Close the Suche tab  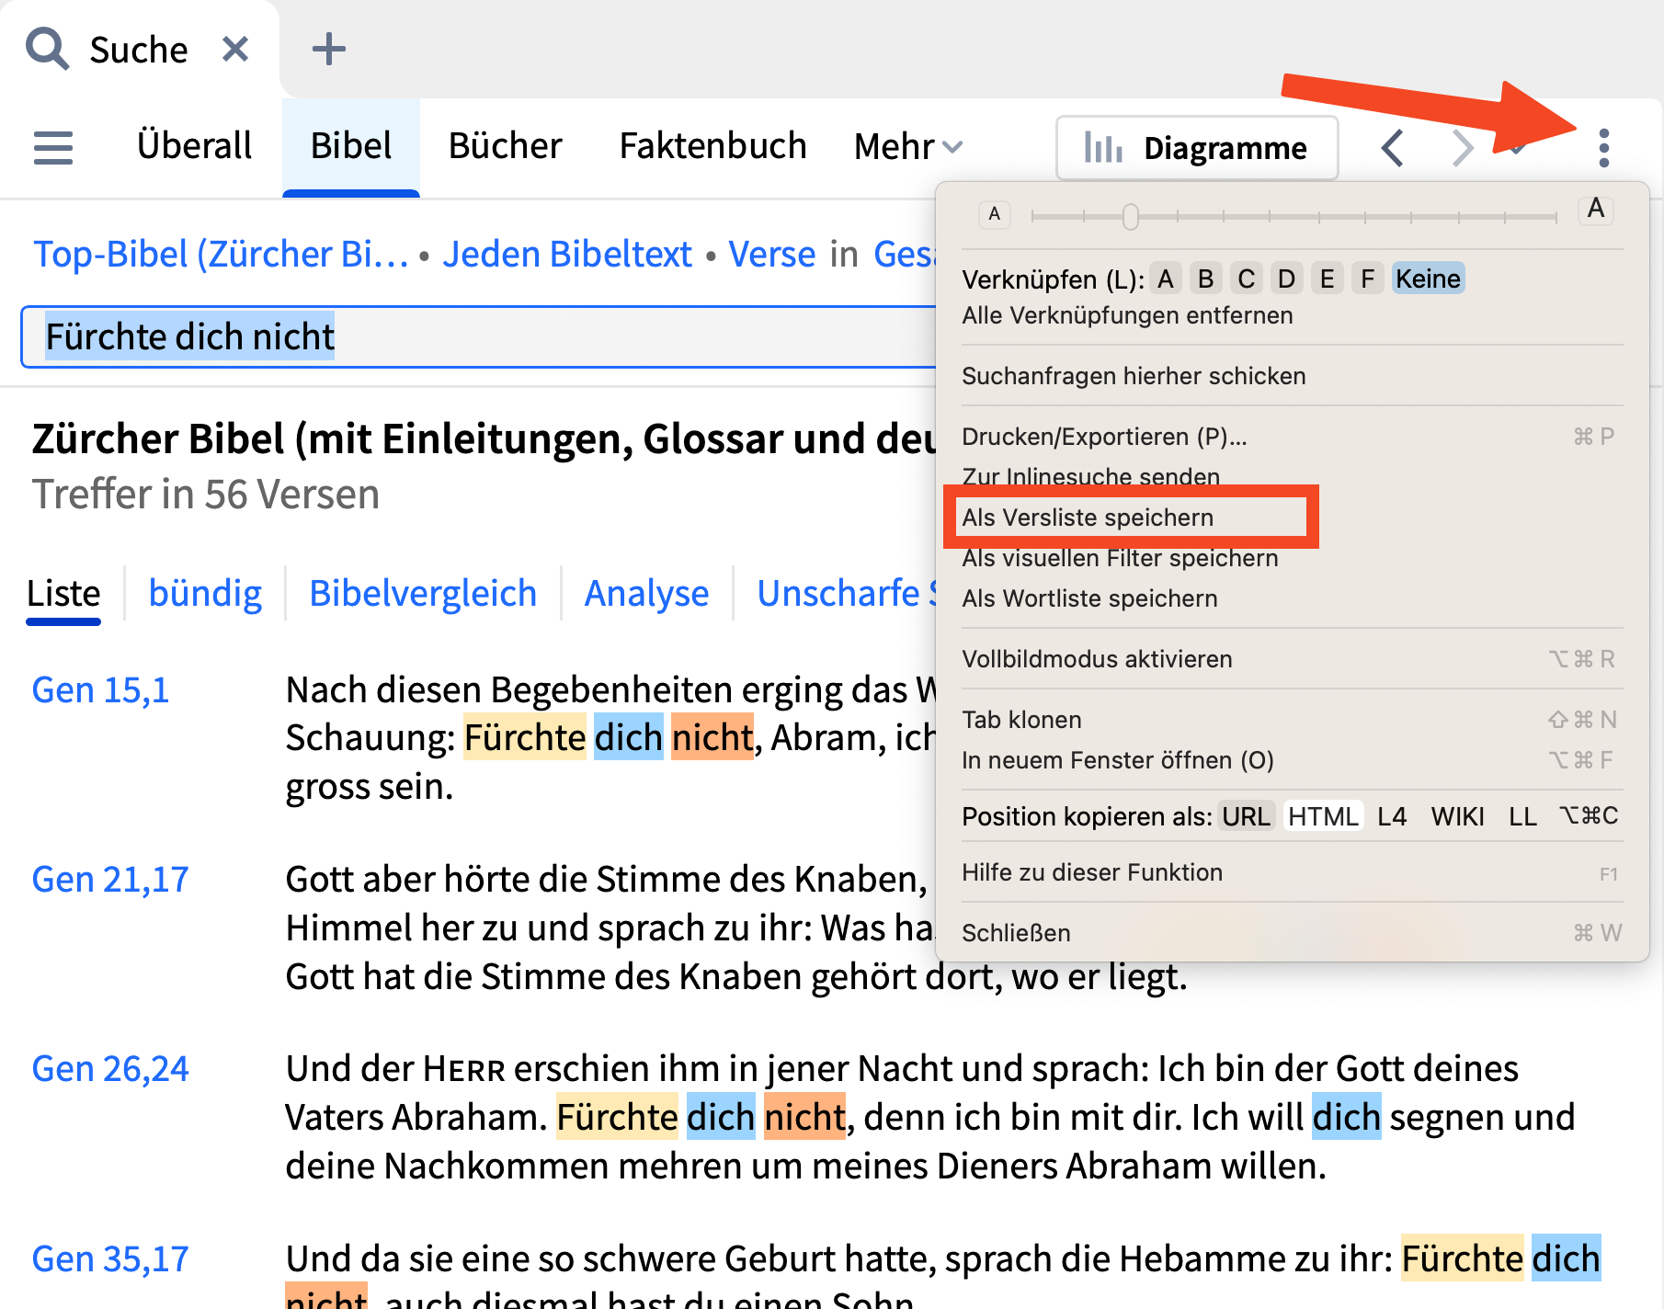(x=235, y=49)
